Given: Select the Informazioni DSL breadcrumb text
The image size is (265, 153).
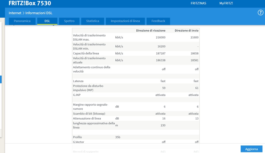Looking at the screenshot, I should tap(39, 13).
